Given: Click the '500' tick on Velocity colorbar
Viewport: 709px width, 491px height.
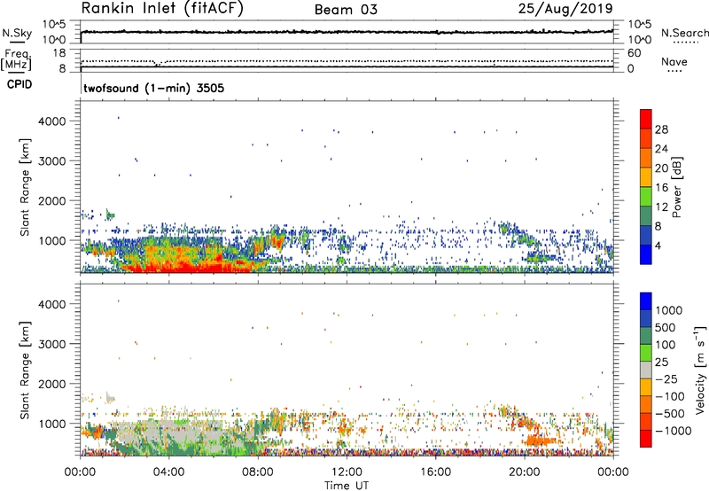Looking at the screenshot, I should coord(666,328).
